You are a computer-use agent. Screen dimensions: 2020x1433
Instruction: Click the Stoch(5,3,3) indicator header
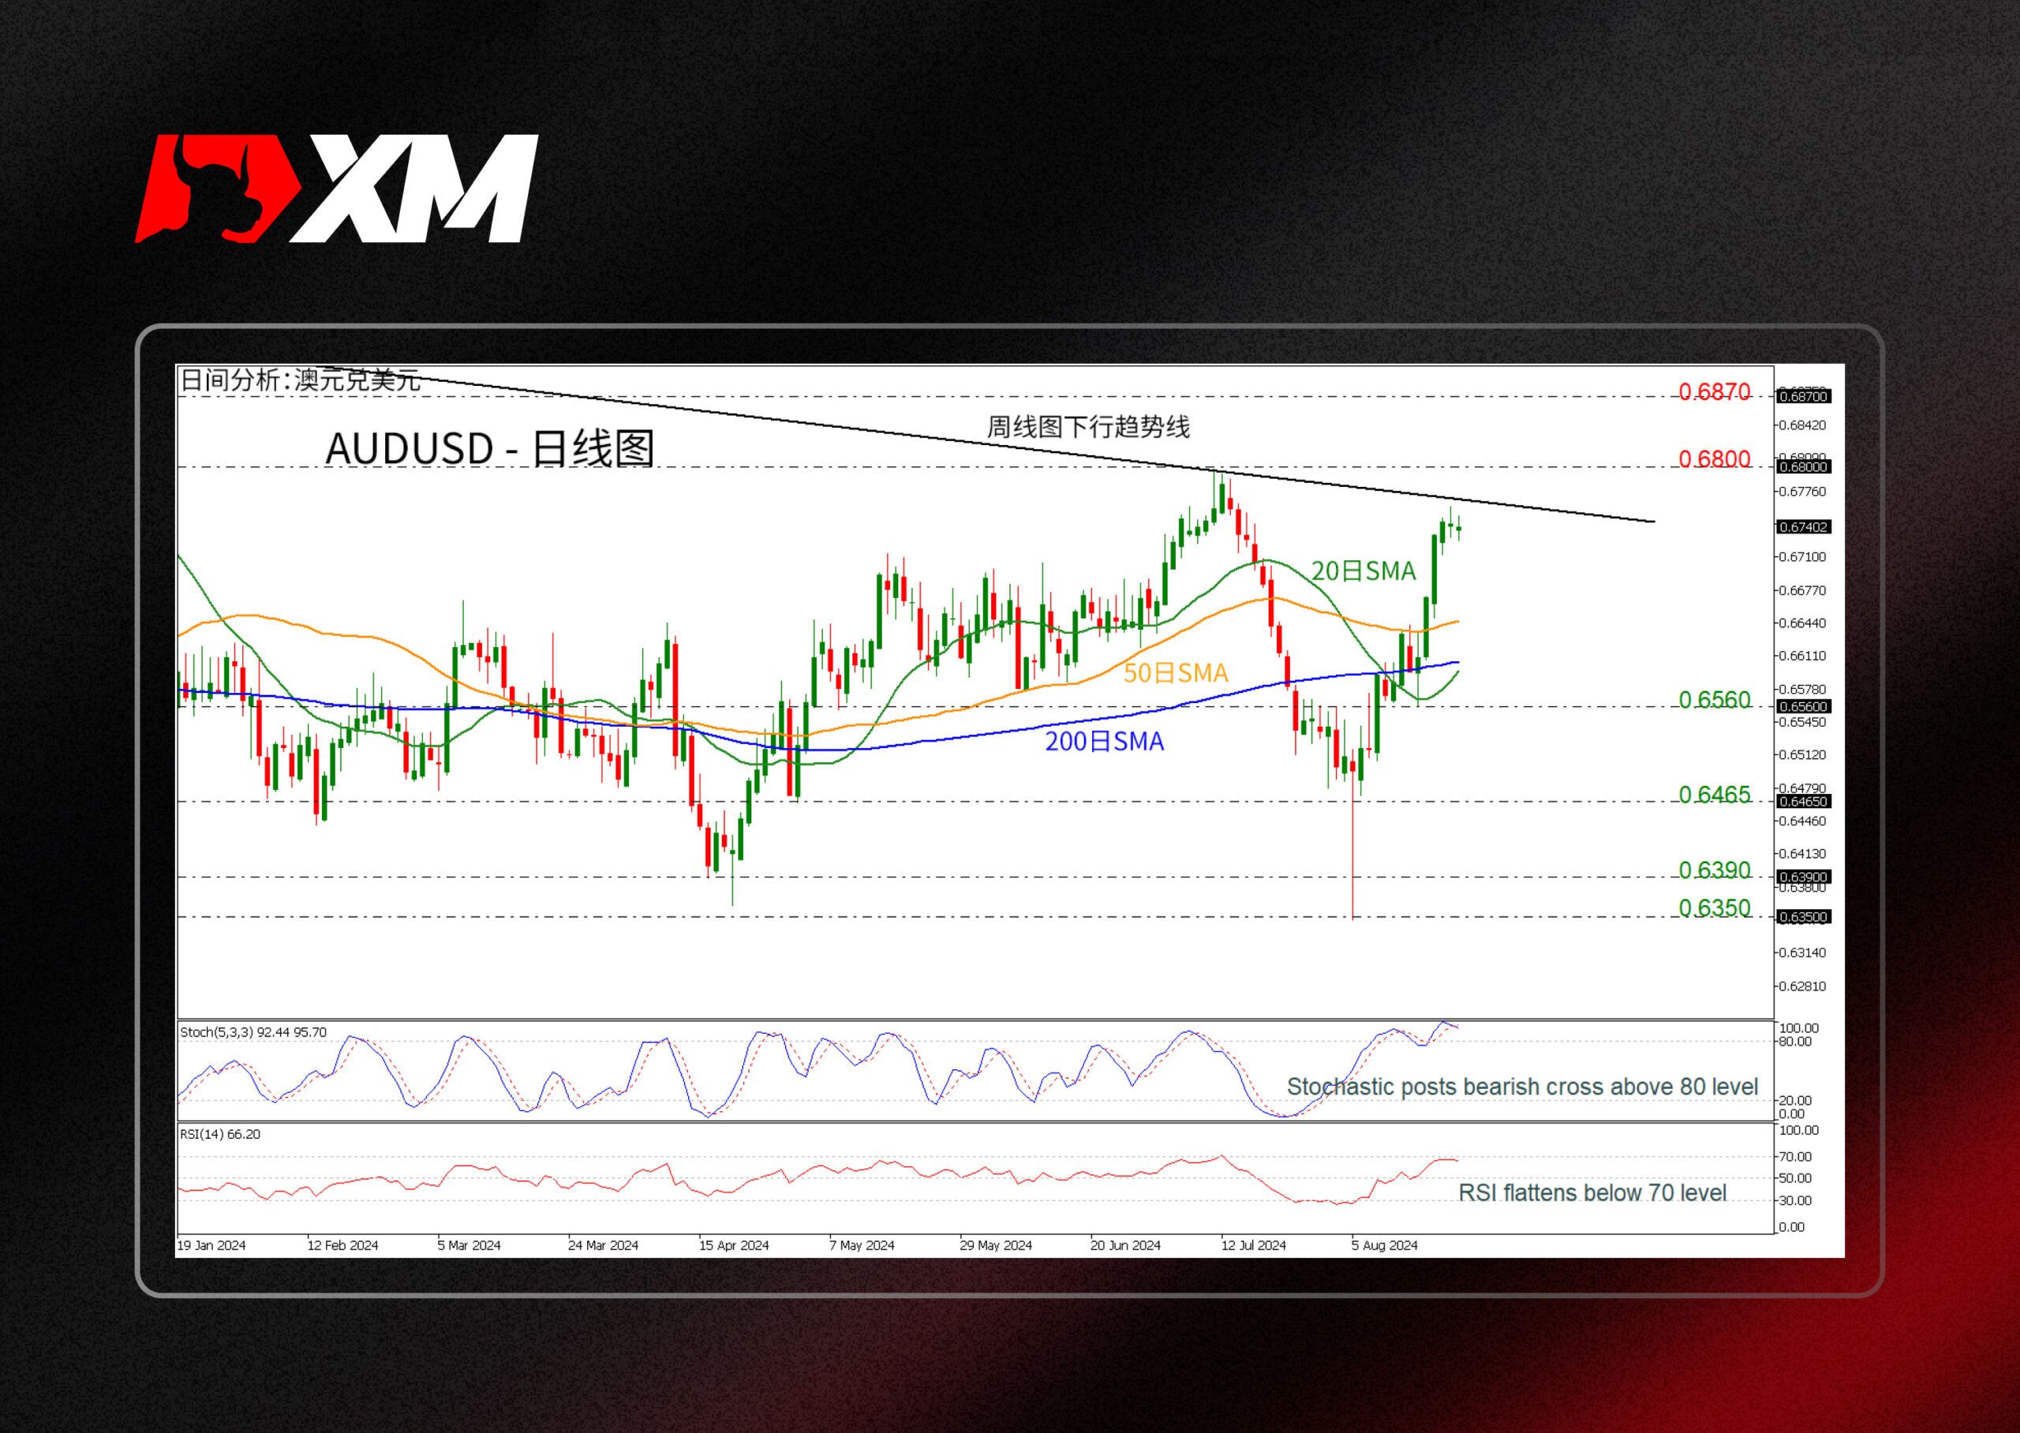253,1031
